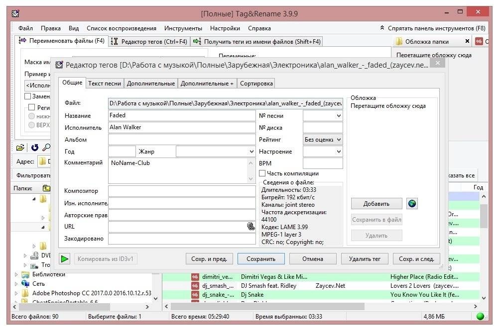The width and height of the screenshot is (501, 334).
Task: Click Сохр. и след. button
Action: (416, 259)
